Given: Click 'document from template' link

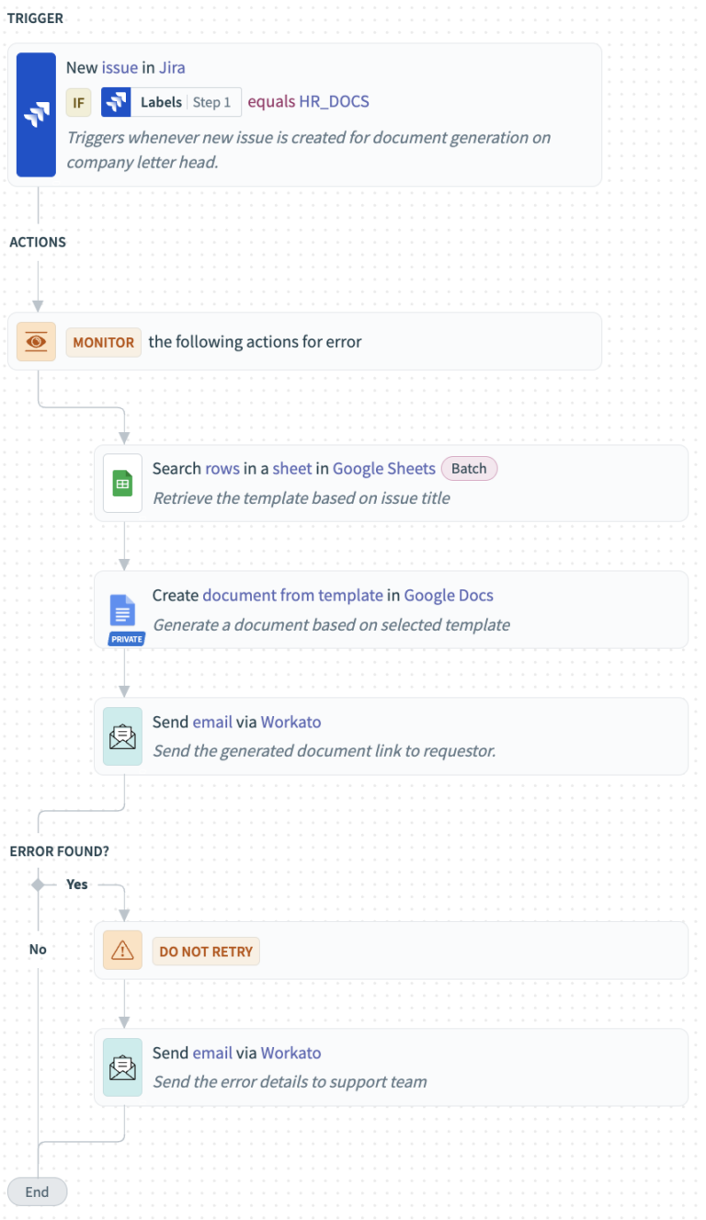Looking at the screenshot, I should 292,595.
